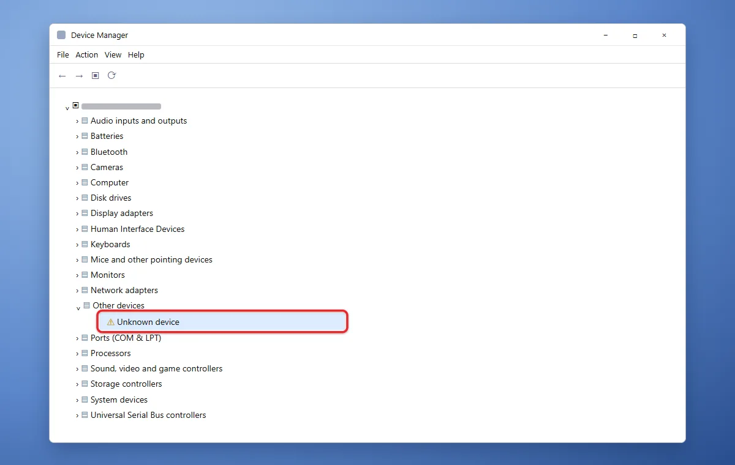Image resolution: width=735 pixels, height=465 pixels.
Task: Open the File menu
Action: point(63,55)
